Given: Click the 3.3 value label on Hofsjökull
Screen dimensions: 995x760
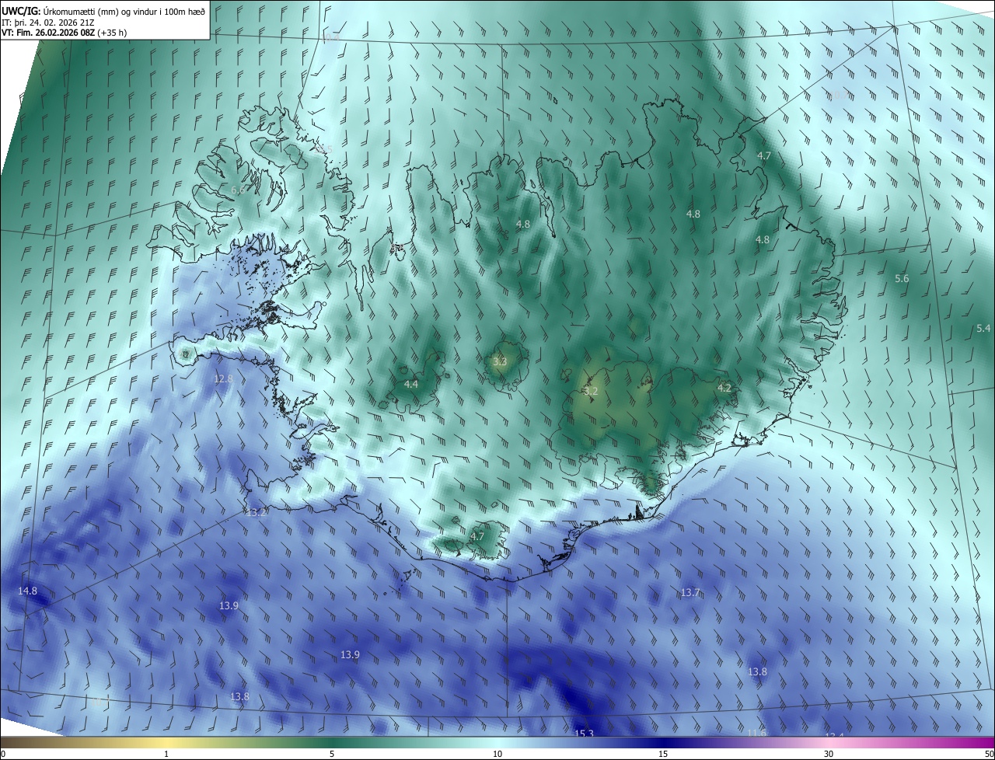Looking at the screenshot, I should (500, 362).
